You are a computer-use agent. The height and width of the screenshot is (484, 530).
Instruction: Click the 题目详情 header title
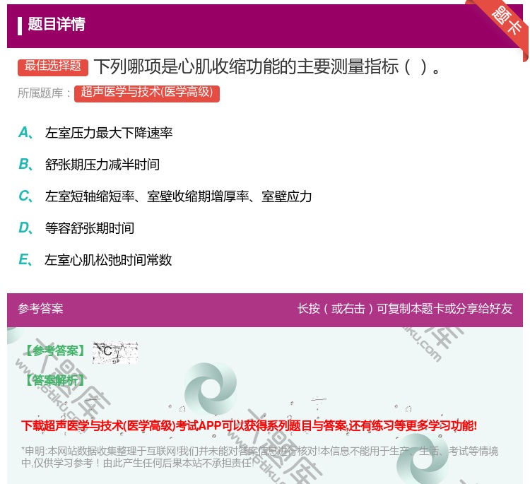pos(57,24)
